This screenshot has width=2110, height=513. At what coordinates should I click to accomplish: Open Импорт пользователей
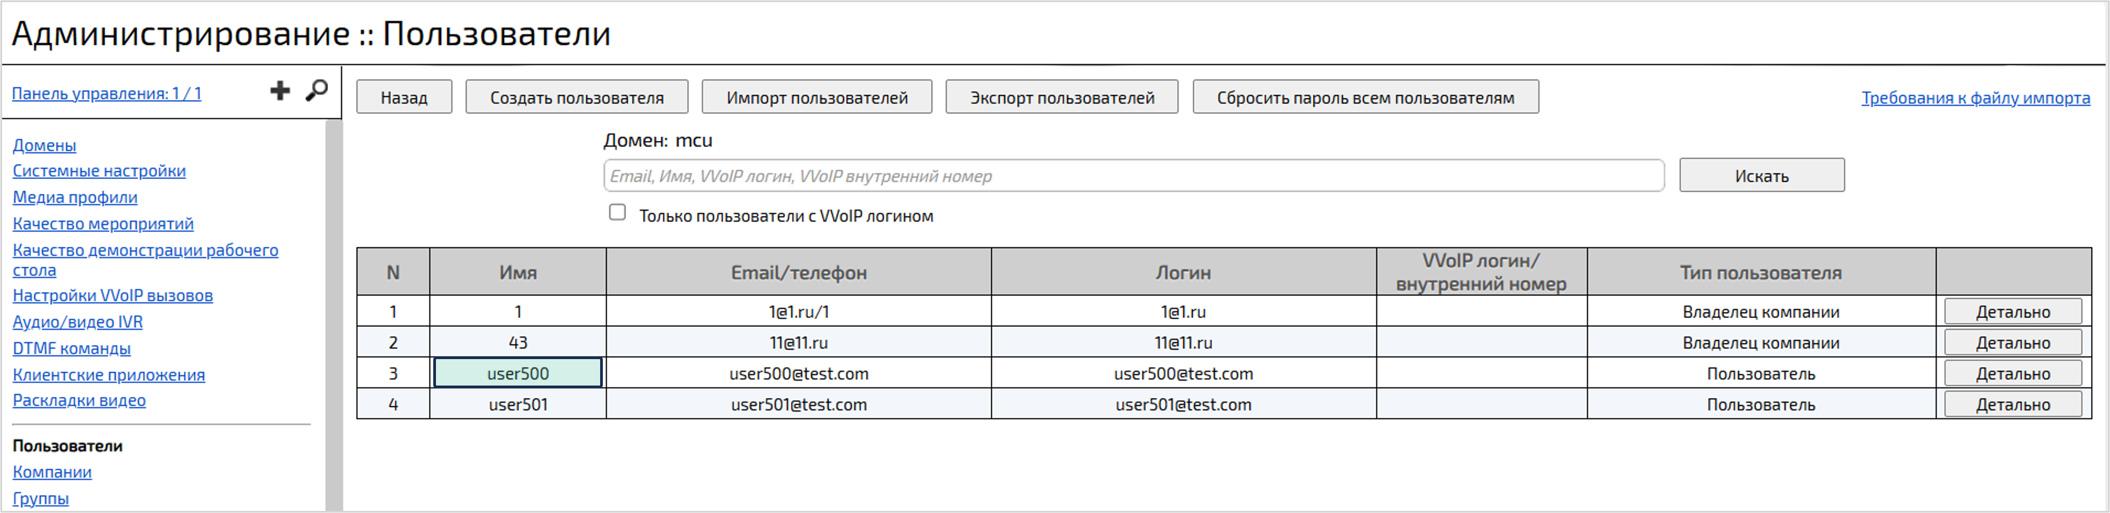pyautogui.click(x=817, y=97)
